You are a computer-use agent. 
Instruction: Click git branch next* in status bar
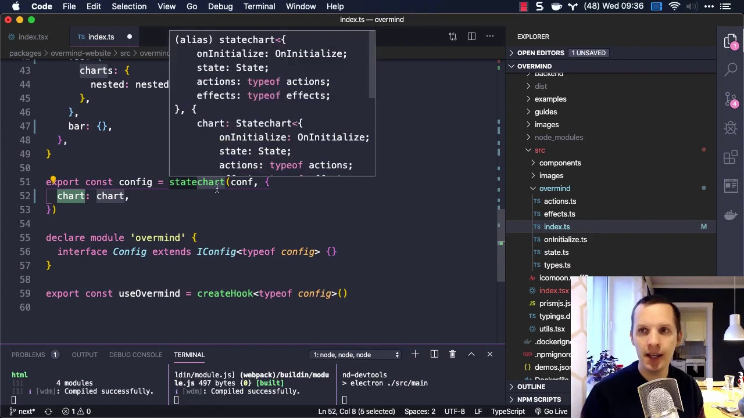point(23,412)
